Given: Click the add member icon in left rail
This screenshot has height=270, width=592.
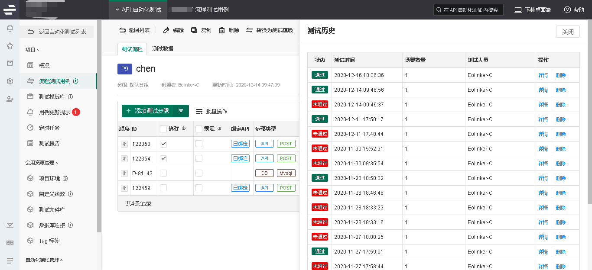Looking at the screenshot, I should coord(10,99).
